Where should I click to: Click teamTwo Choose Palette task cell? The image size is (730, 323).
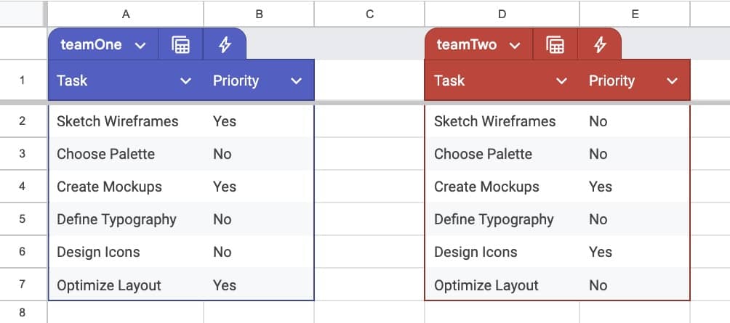pos(483,154)
